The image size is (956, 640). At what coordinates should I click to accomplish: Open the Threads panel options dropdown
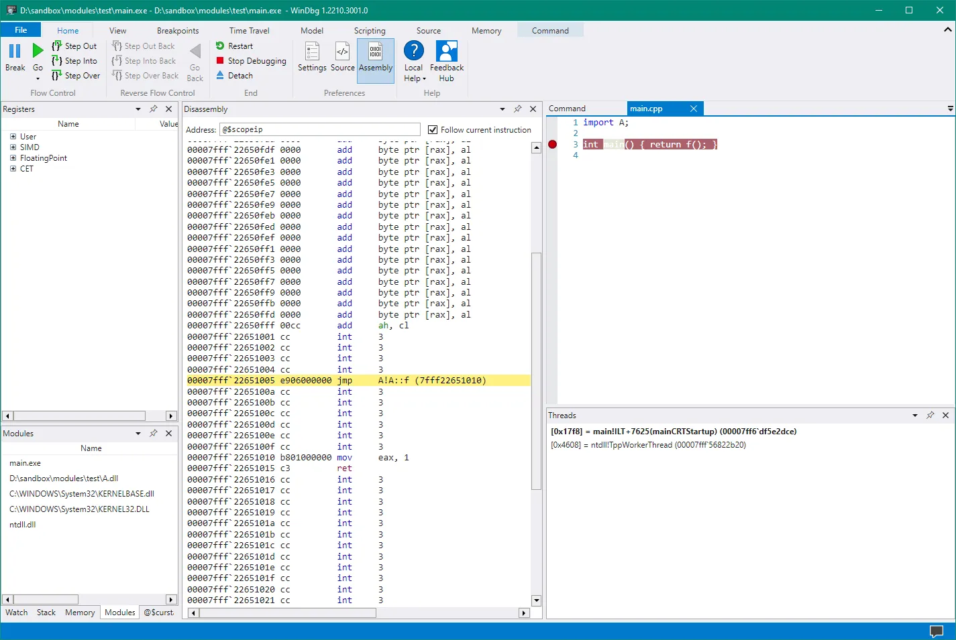915,415
